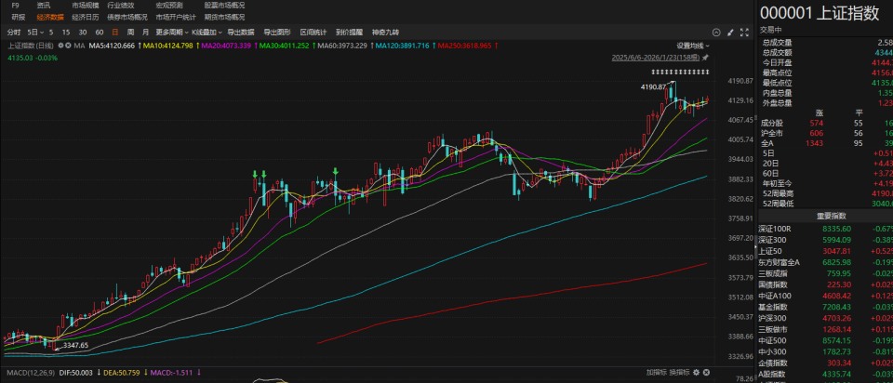Select 中证500 index row
The image size is (893, 383).
825,340
